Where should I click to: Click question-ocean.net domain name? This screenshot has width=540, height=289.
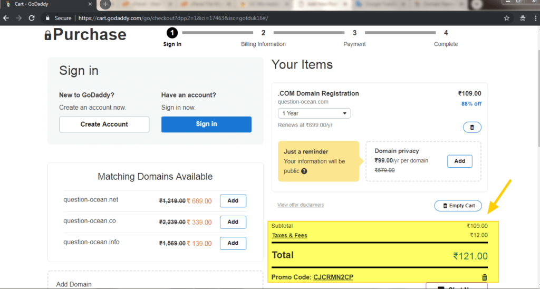point(91,200)
